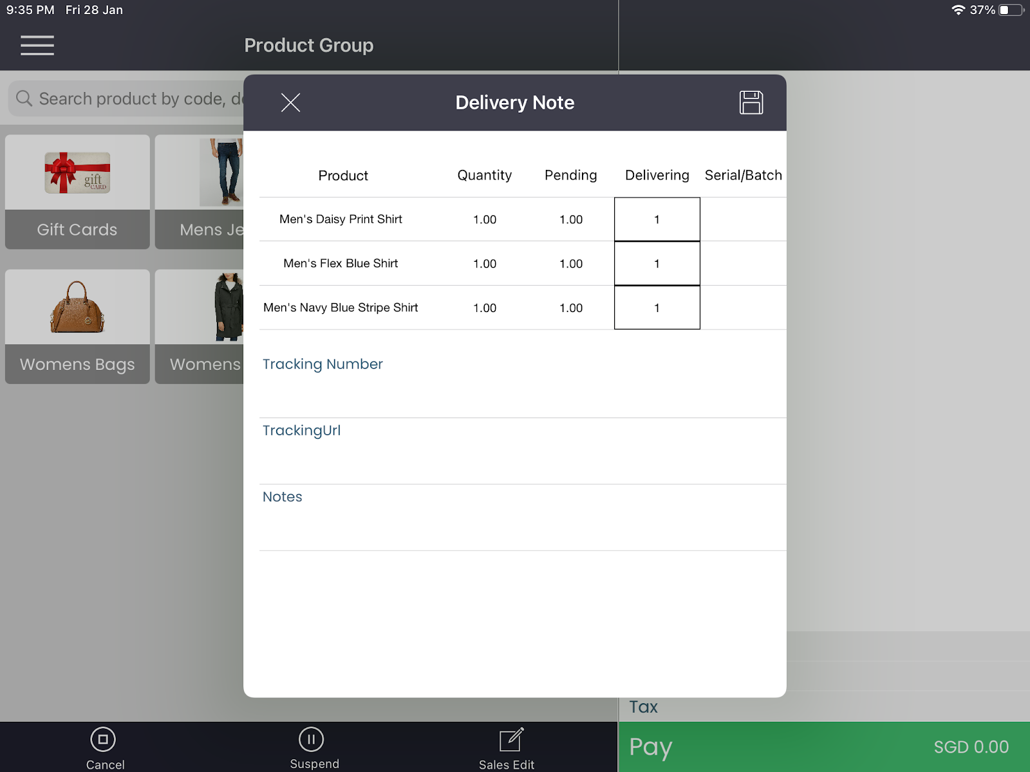Edit delivering quantity for Men's Flex Blue Shirt
1030x772 pixels.
click(657, 264)
